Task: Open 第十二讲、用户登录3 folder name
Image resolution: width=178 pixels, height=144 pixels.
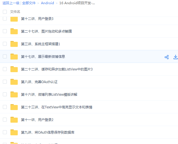Action: pyautogui.click(x=37, y=19)
